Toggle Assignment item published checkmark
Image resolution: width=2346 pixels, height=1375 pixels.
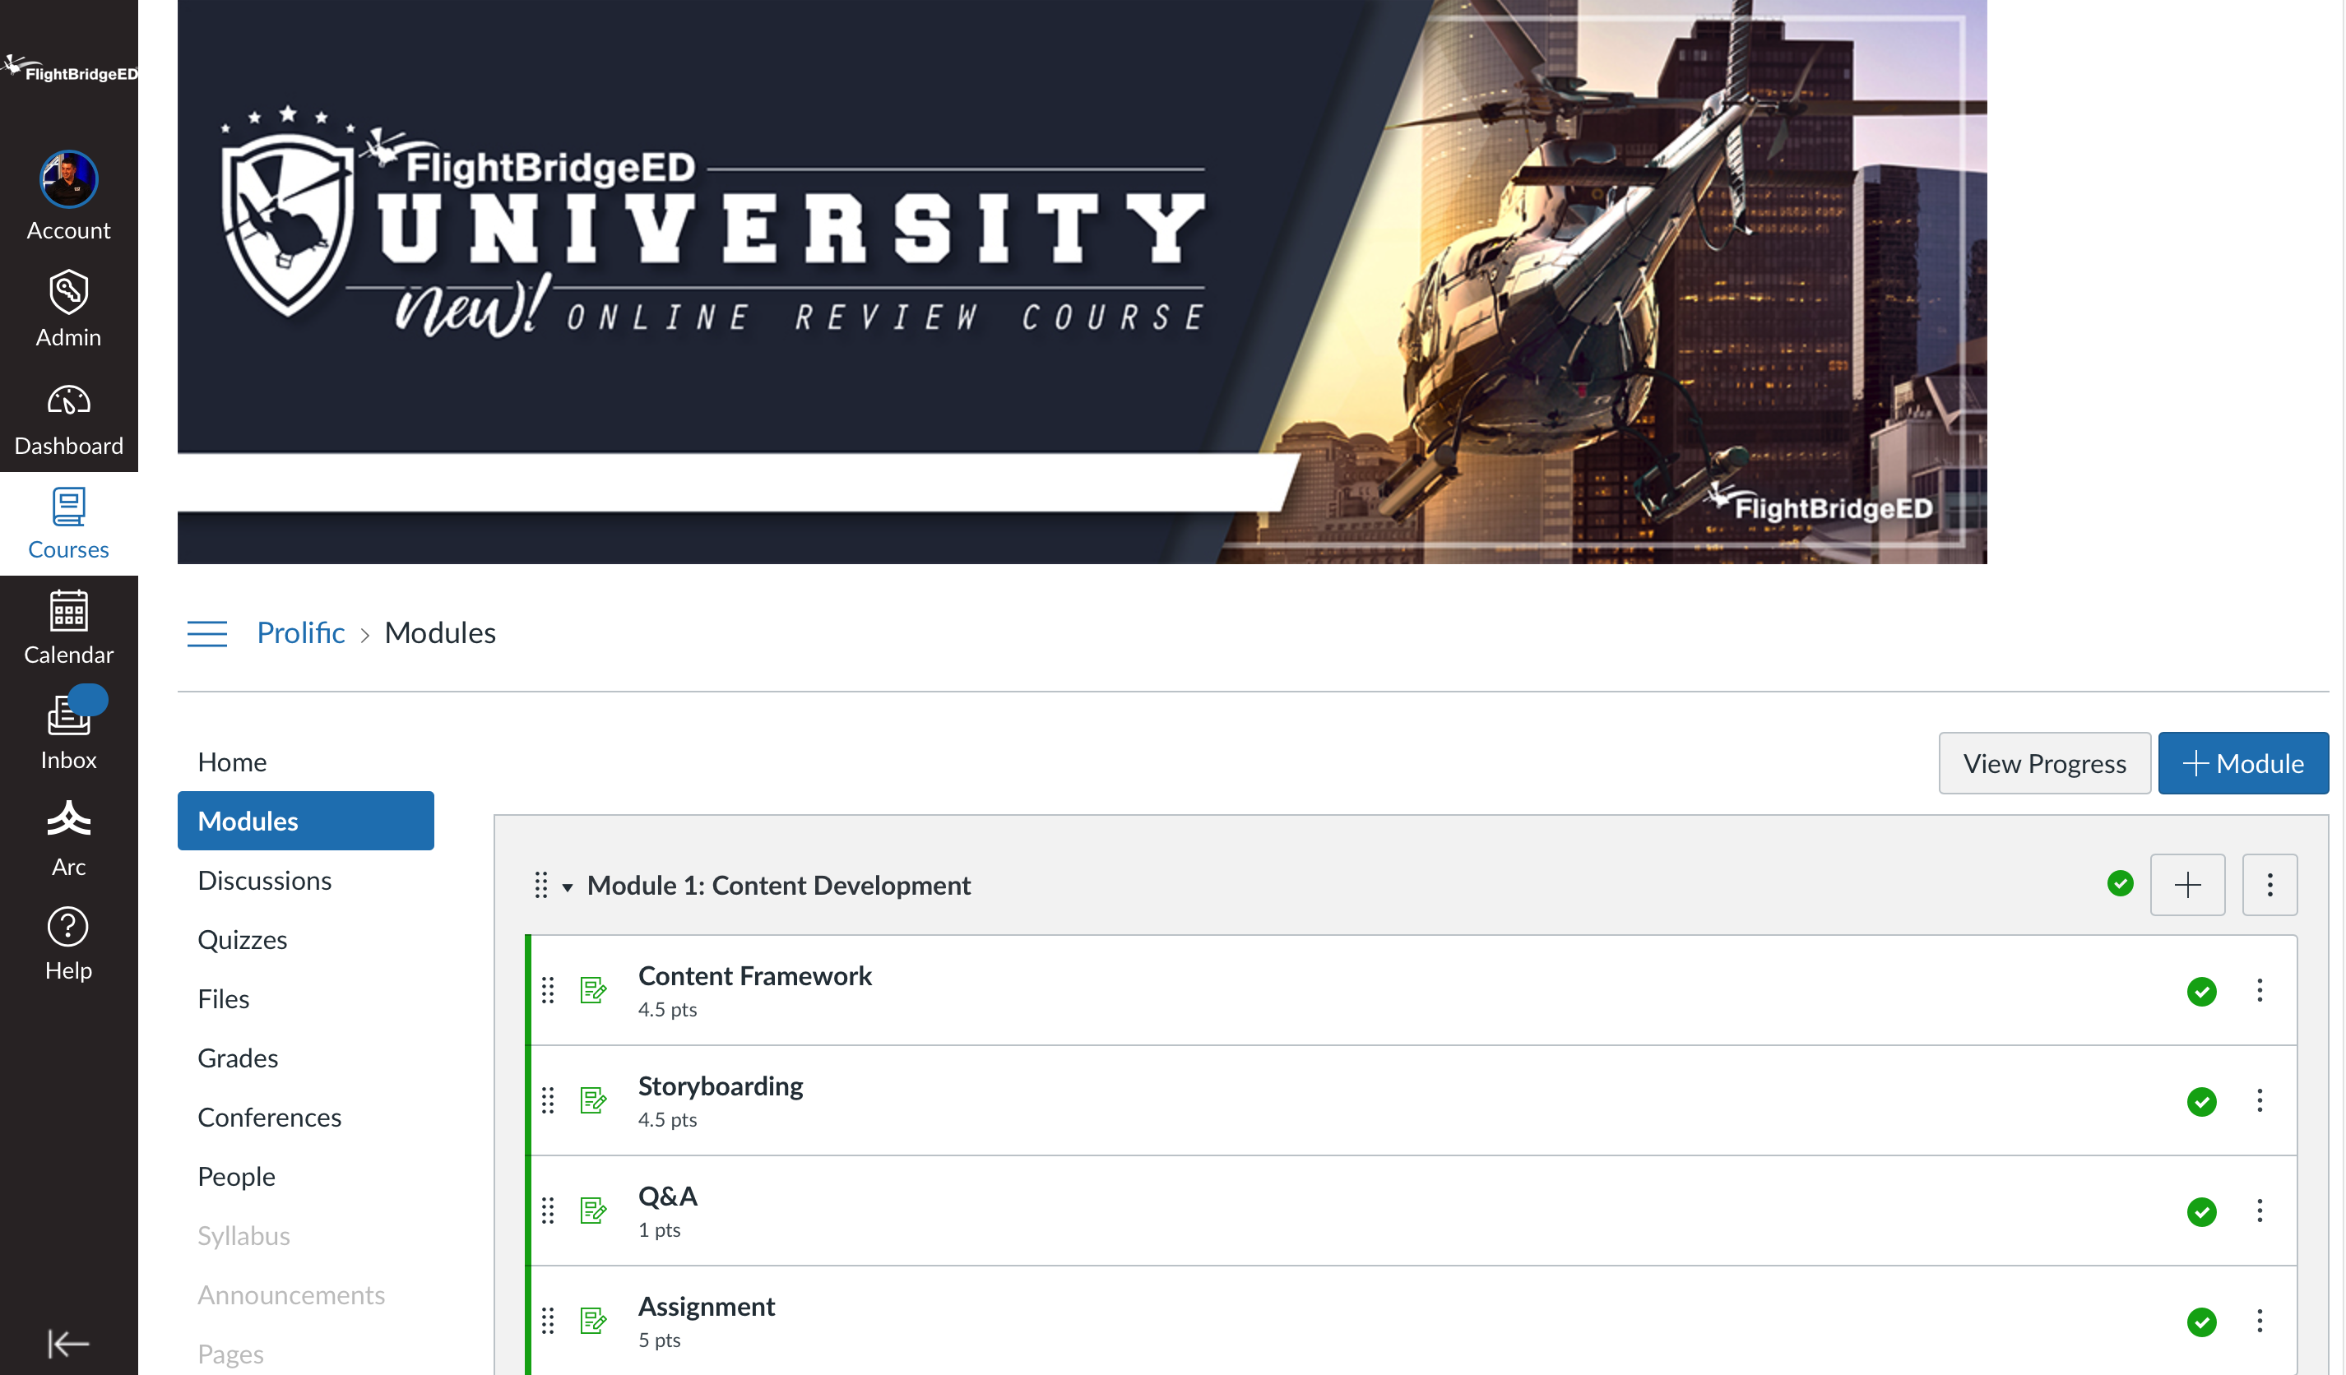click(x=2202, y=1322)
